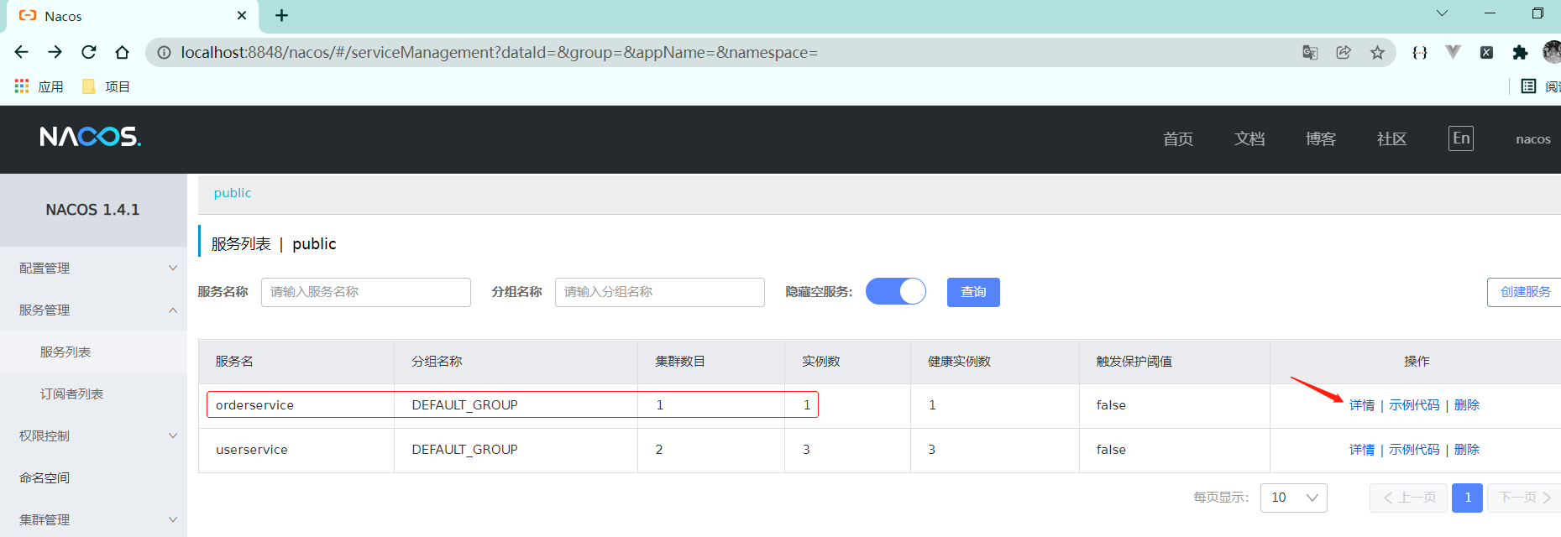Select the public namespace tab

pyautogui.click(x=233, y=193)
